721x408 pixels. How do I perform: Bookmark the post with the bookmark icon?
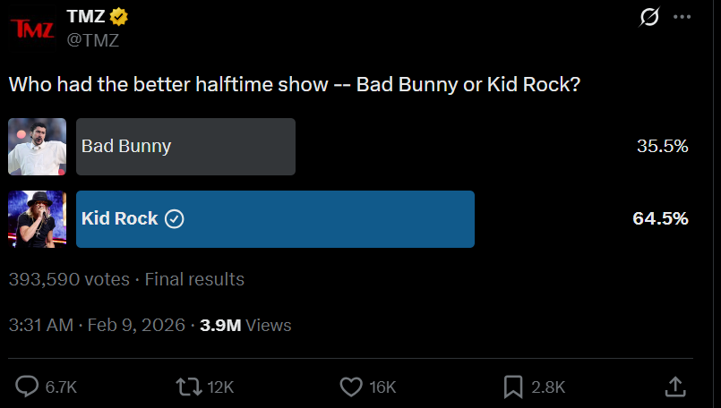click(513, 387)
